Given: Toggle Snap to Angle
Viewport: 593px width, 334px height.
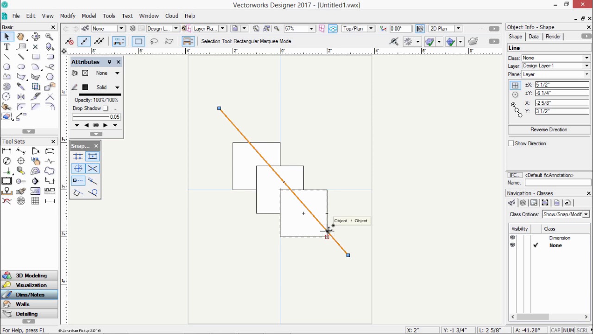Looking at the screenshot, I should pos(78,168).
